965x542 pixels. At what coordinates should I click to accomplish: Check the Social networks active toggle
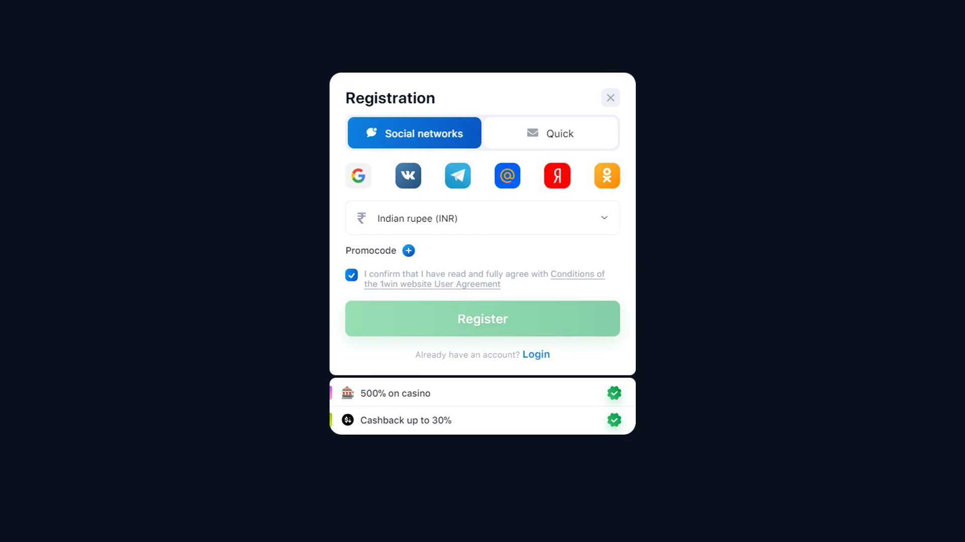click(414, 133)
